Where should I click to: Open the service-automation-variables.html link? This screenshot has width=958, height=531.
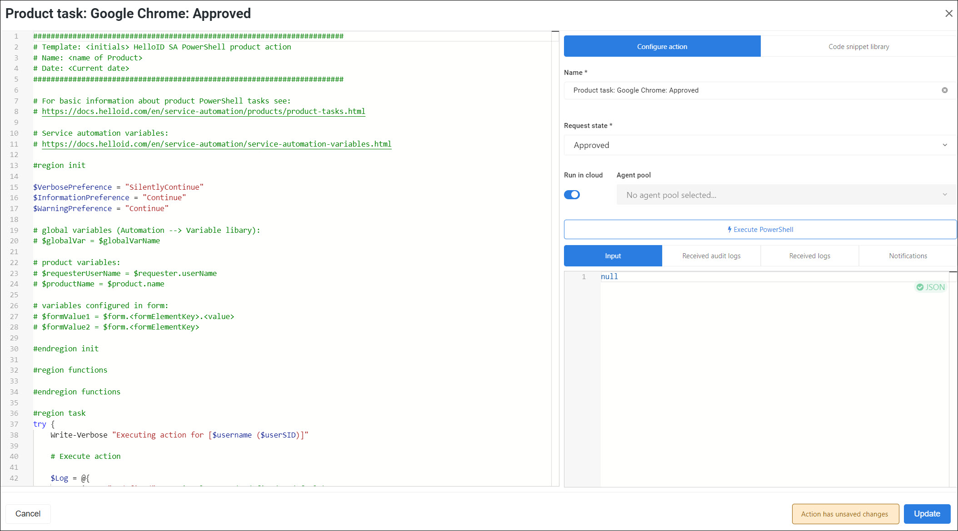click(216, 144)
